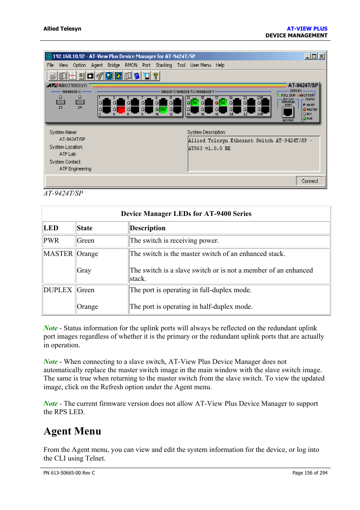Image resolution: width=360 pixels, height=510 pixels.
Task: Click the open folder toolbar icon
Action: click(53, 76)
